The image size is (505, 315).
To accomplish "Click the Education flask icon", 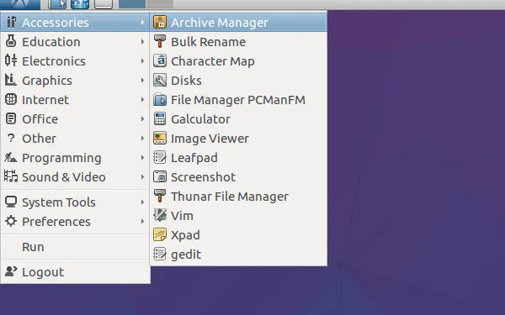I will point(11,41).
